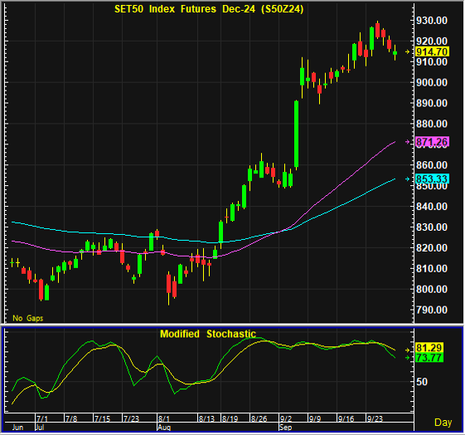The height and width of the screenshot is (435, 465).
Task: Select the 7/15 date marker
Action: [102, 418]
